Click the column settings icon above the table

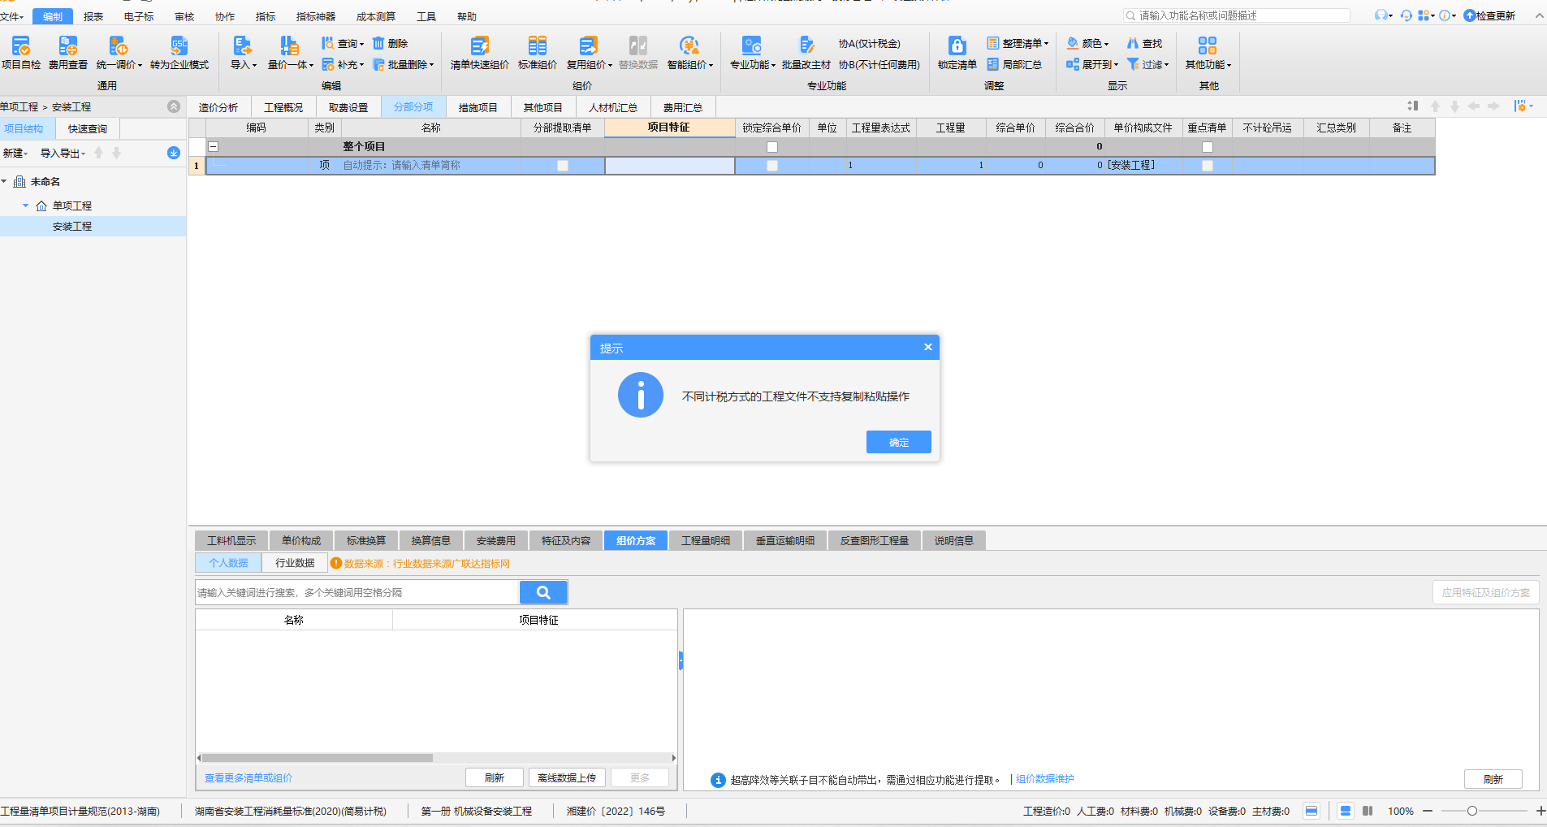point(1520,106)
